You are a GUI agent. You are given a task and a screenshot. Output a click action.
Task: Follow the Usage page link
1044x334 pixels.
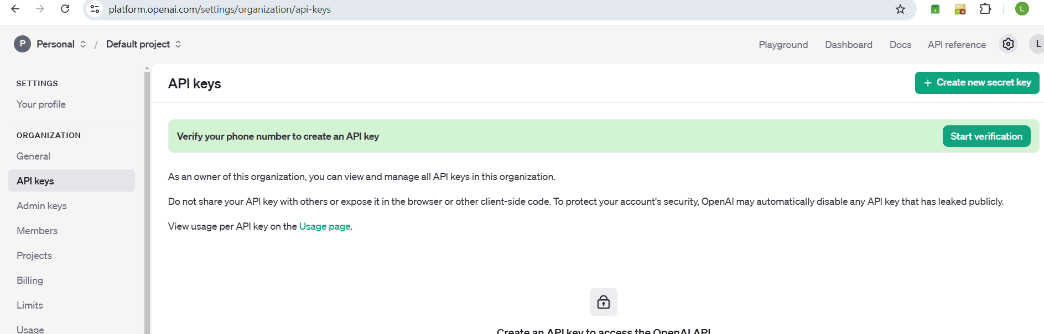point(324,226)
